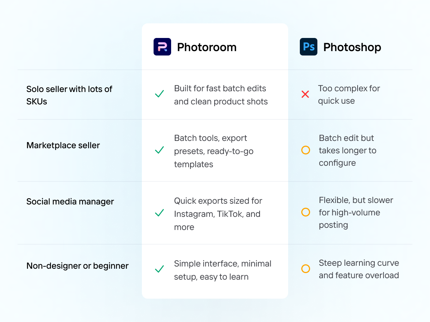This screenshot has height=322, width=430.
Task: Click green checkmark in Marketplace seller row
Action: point(159,150)
